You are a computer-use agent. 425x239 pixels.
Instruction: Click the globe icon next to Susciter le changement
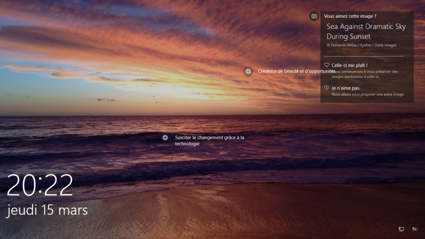click(165, 138)
